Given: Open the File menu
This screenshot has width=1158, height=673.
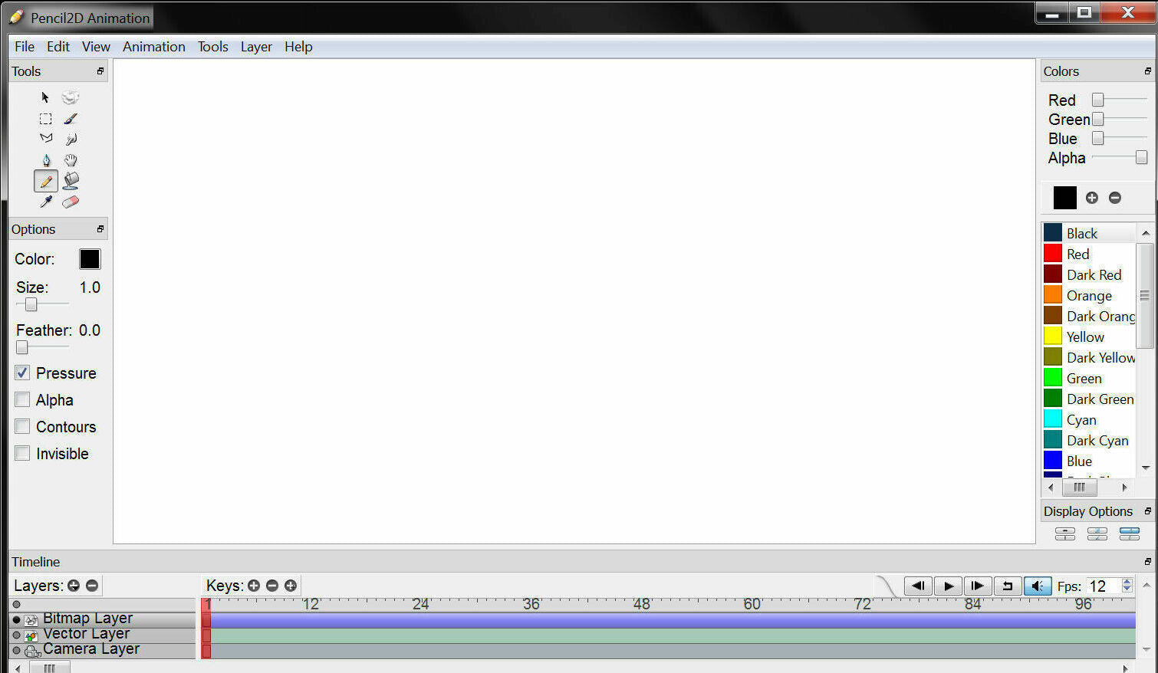Looking at the screenshot, I should (25, 47).
